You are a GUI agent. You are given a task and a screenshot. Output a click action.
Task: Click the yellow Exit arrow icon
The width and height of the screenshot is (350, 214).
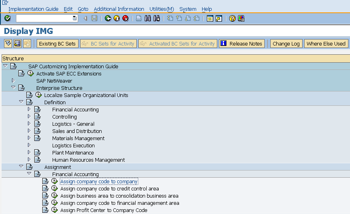pyautogui.click(x=117, y=18)
